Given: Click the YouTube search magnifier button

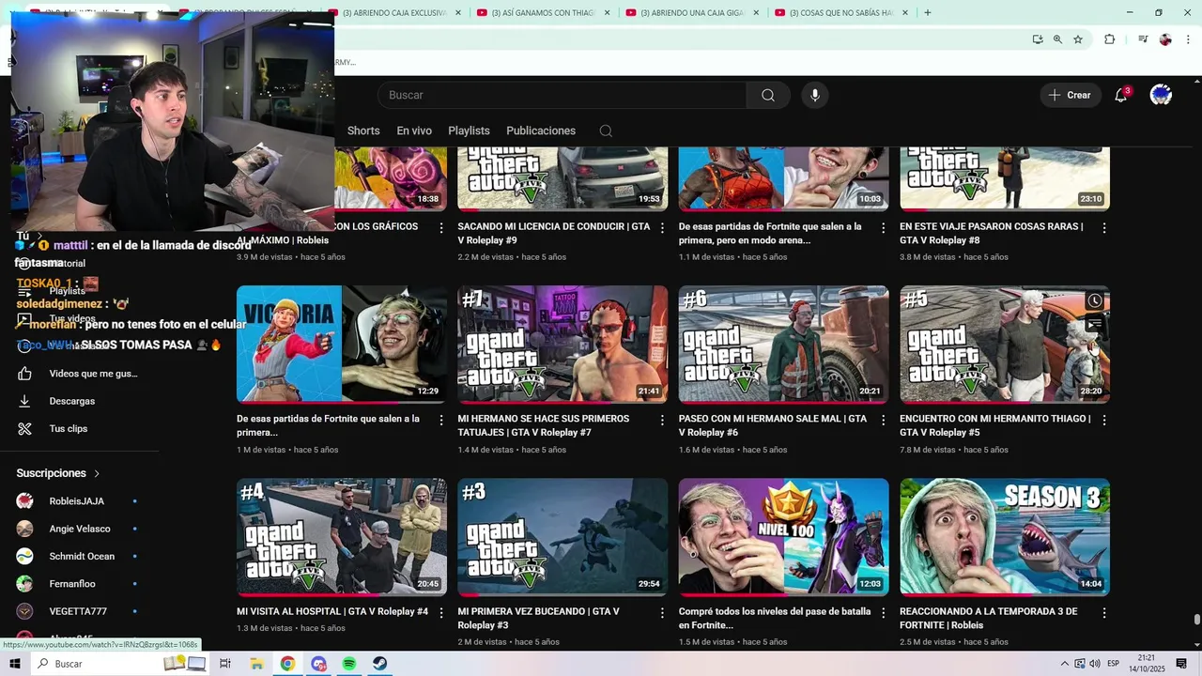Looking at the screenshot, I should (x=768, y=95).
